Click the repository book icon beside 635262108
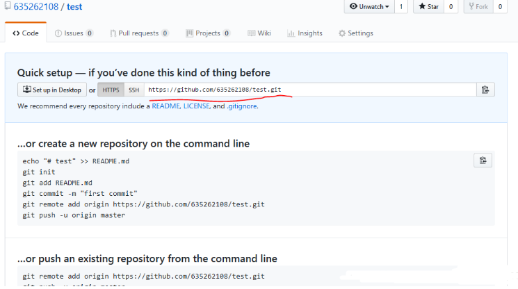The image size is (518, 289). [7, 8]
